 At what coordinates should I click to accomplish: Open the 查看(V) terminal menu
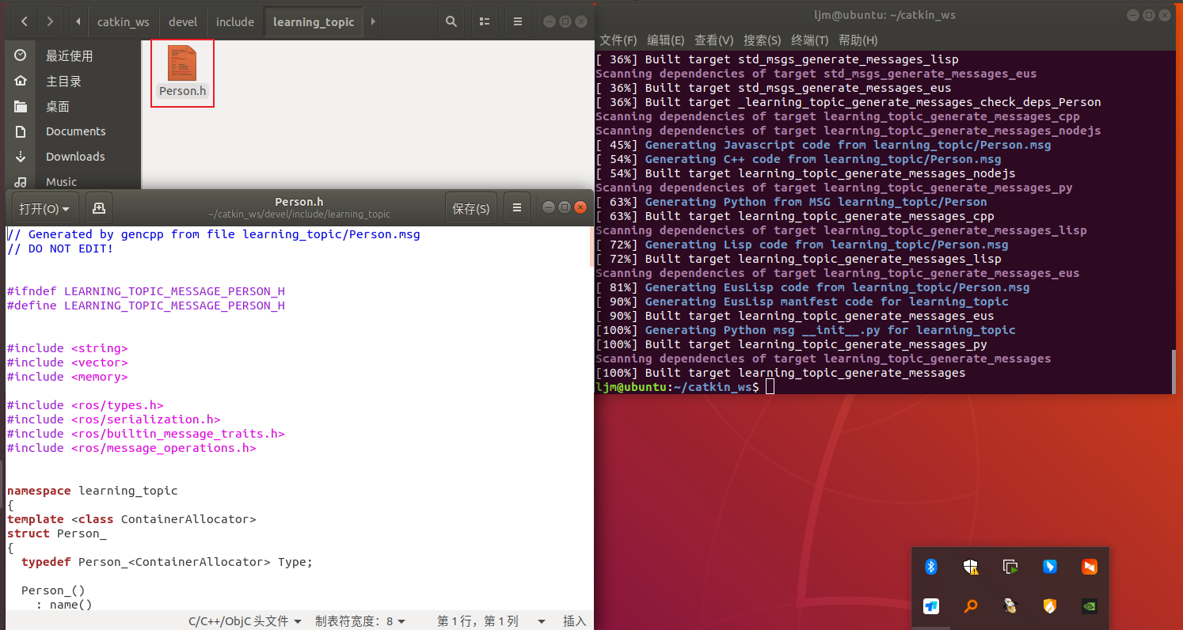(714, 40)
